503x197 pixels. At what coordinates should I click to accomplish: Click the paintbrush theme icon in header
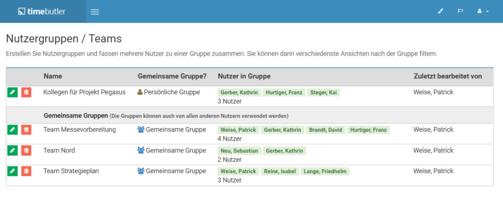[x=441, y=11]
